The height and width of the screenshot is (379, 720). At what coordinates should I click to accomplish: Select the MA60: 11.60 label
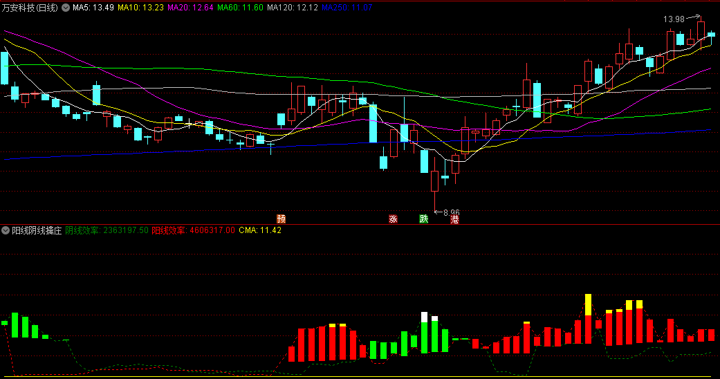pos(240,8)
